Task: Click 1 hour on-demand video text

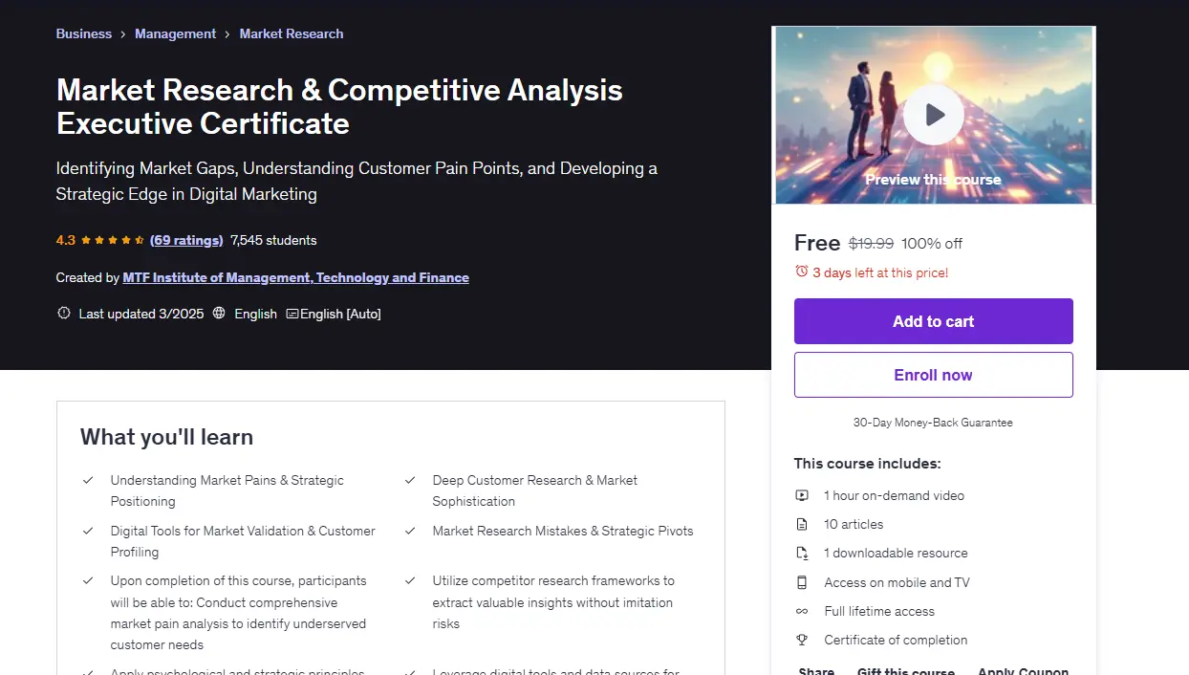Action: coord(894,495)
